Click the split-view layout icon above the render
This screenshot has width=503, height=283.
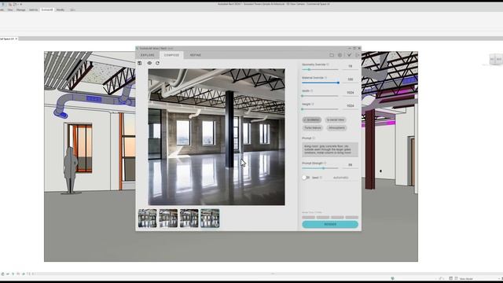click(140, 63)
